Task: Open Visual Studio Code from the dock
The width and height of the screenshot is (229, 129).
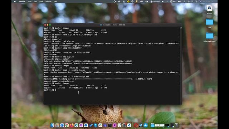Action: (129, 125)
